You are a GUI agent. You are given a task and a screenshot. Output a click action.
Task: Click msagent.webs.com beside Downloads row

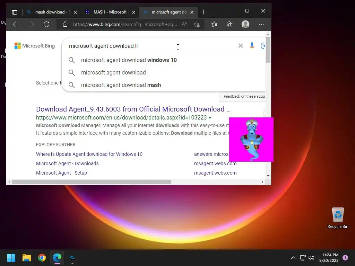coord(215,163)
